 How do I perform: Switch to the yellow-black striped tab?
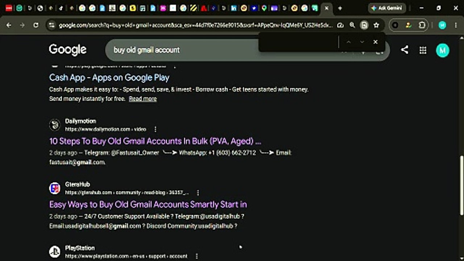(x=194, y=8)
